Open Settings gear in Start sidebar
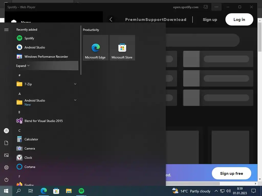 click(x=6, y=167)
